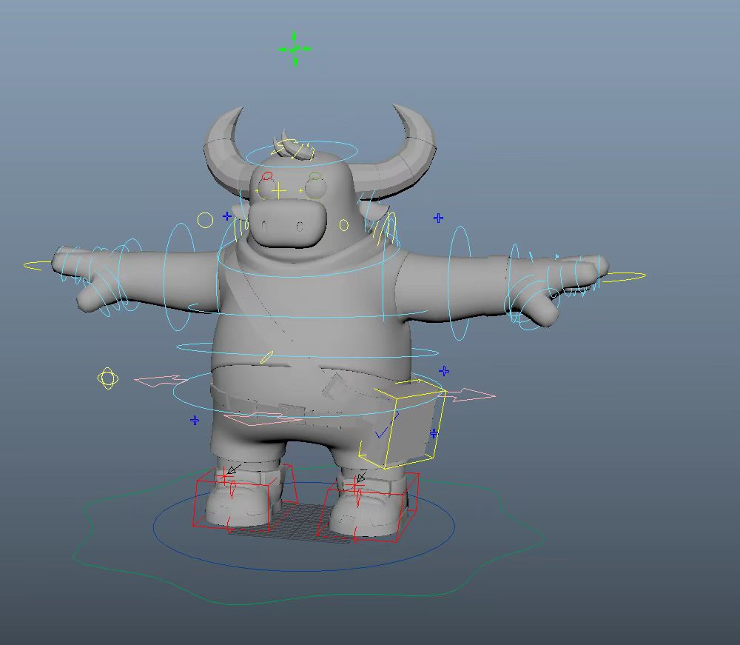Screen dimensions: 740x645
Task: Select the yellow ellipse at the screen-left fingertips
Action: [36, 264]
